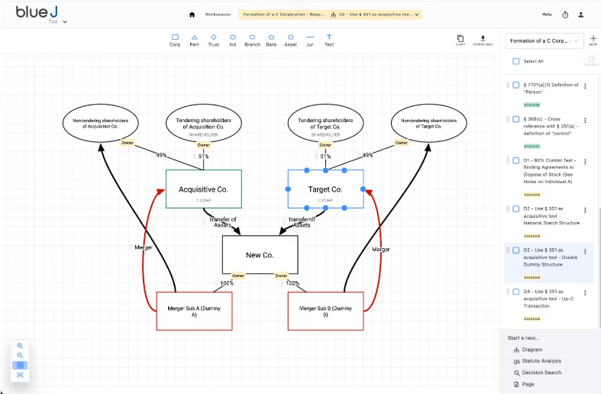
Task: Fit diagram to screen icon
Action: tap(20, 375)
